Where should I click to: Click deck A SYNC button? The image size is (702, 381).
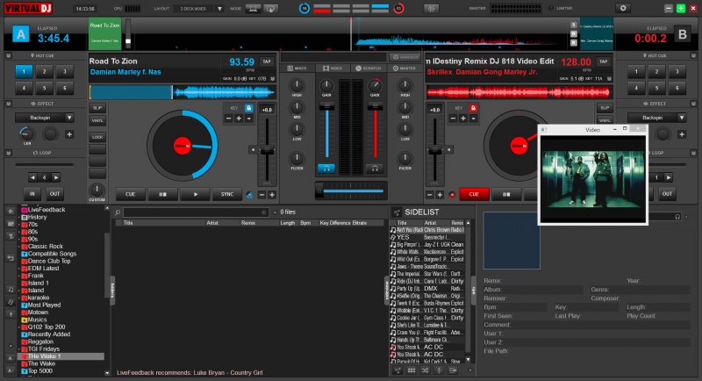click(x=227, y=194)
